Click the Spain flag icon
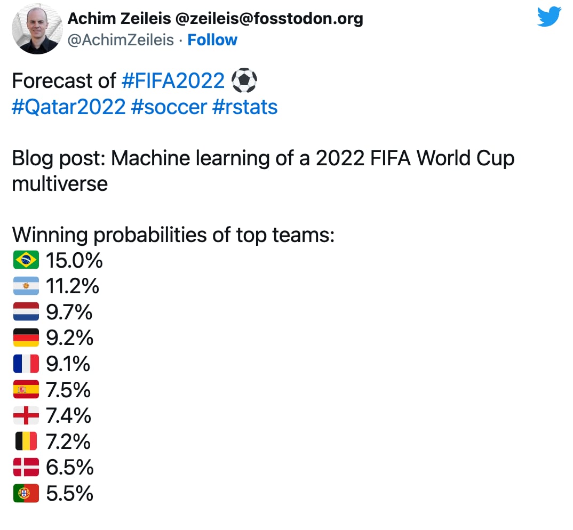The width and height of the screenshot is (573, 530). point(26,390)
